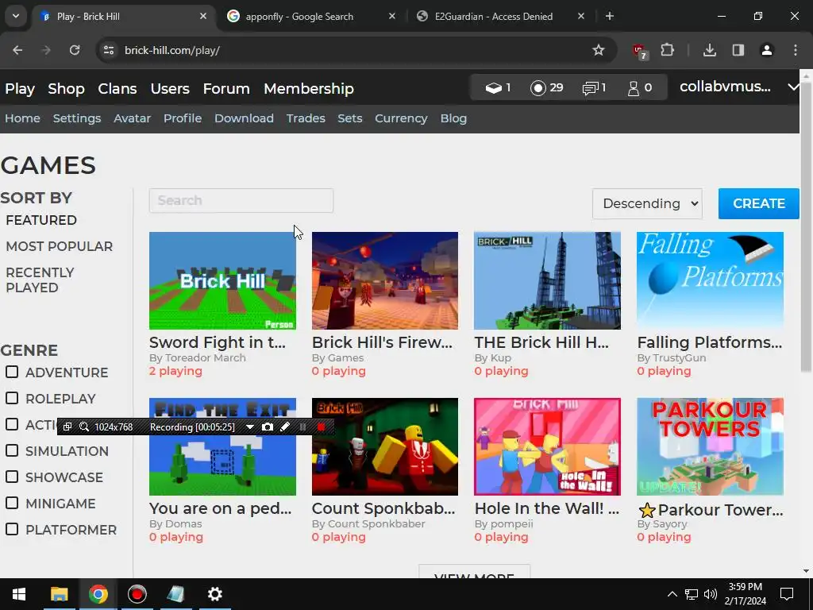Open the Sword Fight game title
Screen dimensions: 813x610
click(218, 342)
